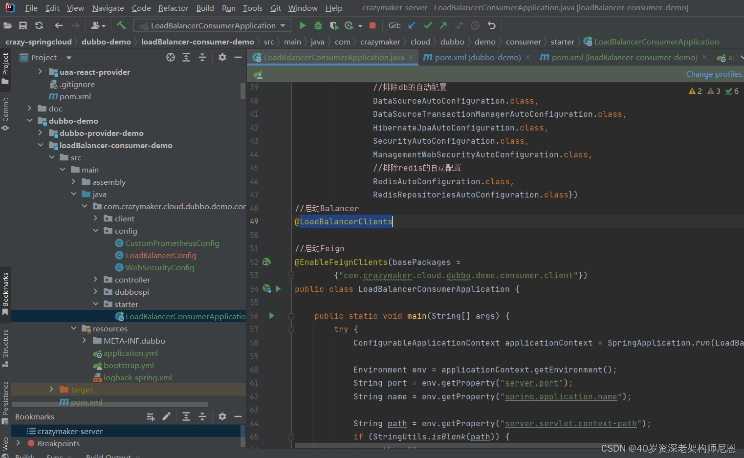Viewport: 744px width, 458px height.
Task: Open the Git menu
Action: click(x=276, y=8)
